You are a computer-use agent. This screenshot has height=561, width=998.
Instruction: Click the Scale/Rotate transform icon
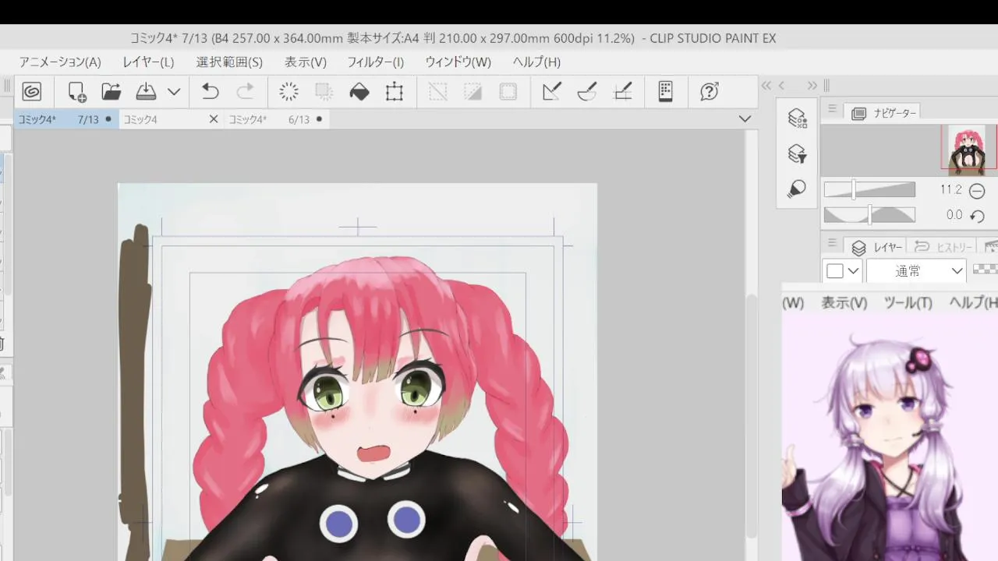(x=395, y=92)
